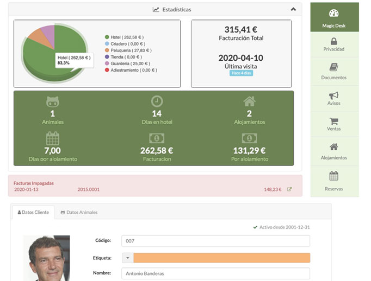The image size is (371, 281).
Task: Open the Documentos book icon
Action: click(x=334, y=68)
